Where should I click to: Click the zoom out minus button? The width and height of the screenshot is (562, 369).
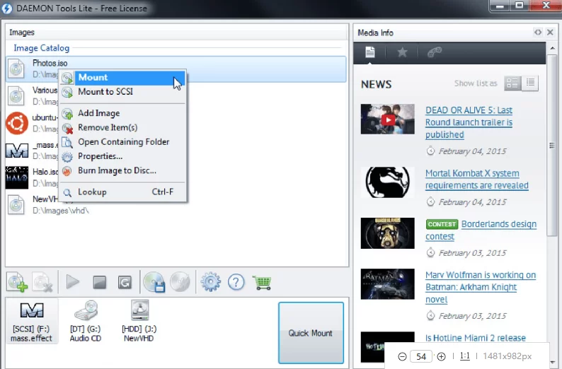click(x=402, y=356)
